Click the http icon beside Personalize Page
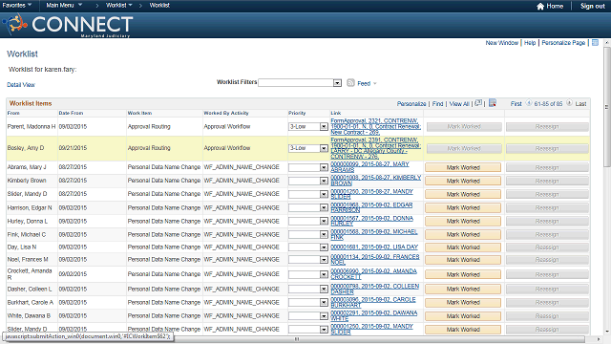Image resolution: width=611 pixels, height=344 pixels. [595, 42]
